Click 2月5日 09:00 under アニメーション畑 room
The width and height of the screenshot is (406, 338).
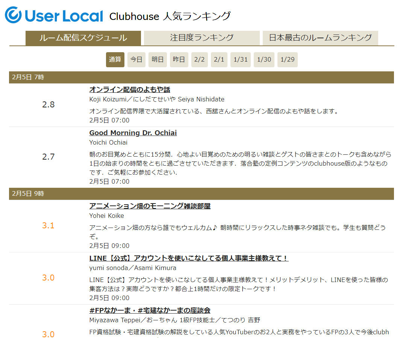pyautogui.click(x=109, y=246)
